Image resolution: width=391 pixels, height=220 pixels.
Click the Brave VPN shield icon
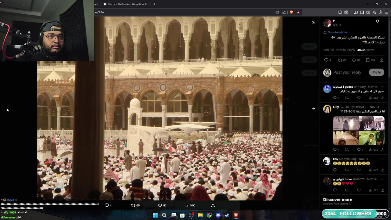pyautogui.click(x=380, y=12)
